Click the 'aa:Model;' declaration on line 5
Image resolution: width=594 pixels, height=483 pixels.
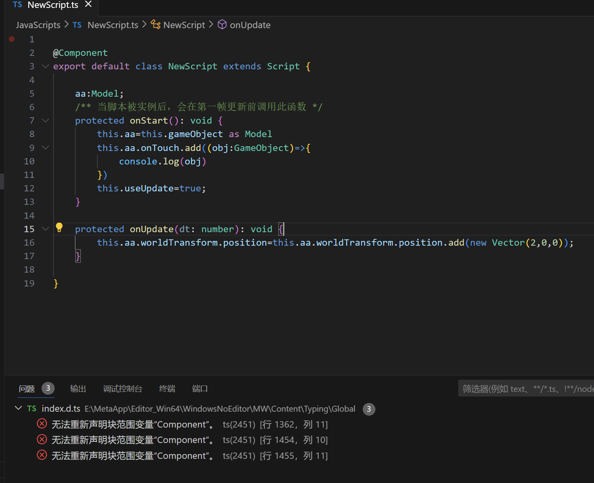99,94
